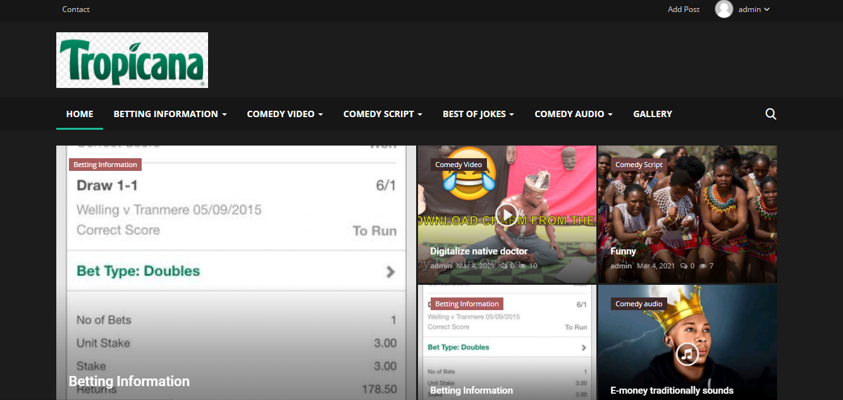Open the Comedy Video dropdown menu
The image size is (843, 400).
pyautogui.click(x=285, y=114)
